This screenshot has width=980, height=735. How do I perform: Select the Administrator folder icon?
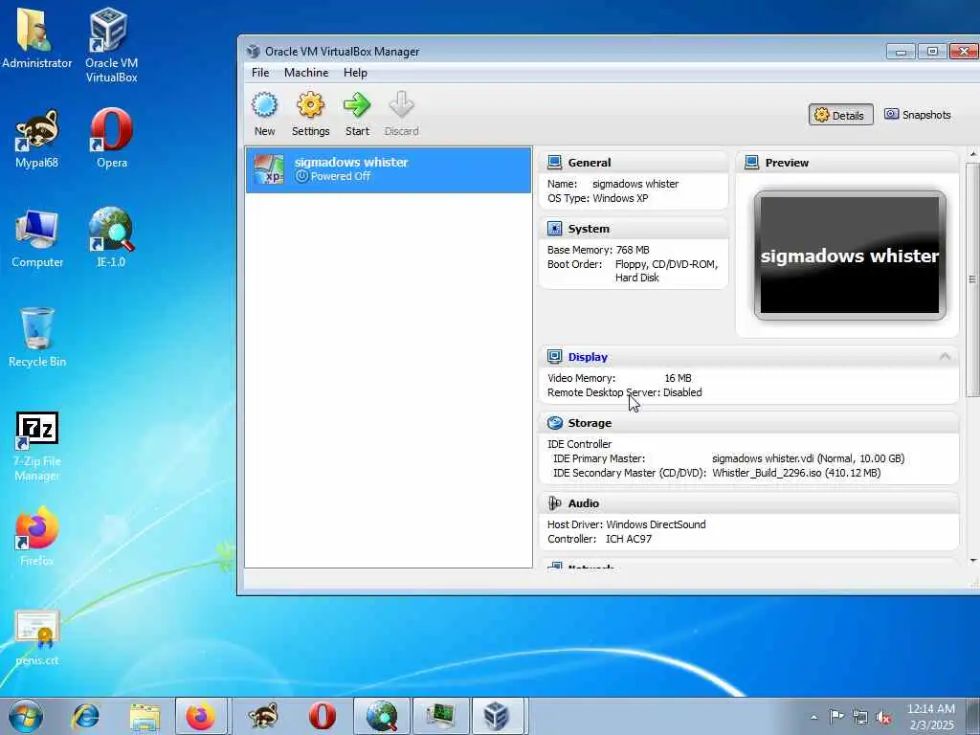click(37, 38)
